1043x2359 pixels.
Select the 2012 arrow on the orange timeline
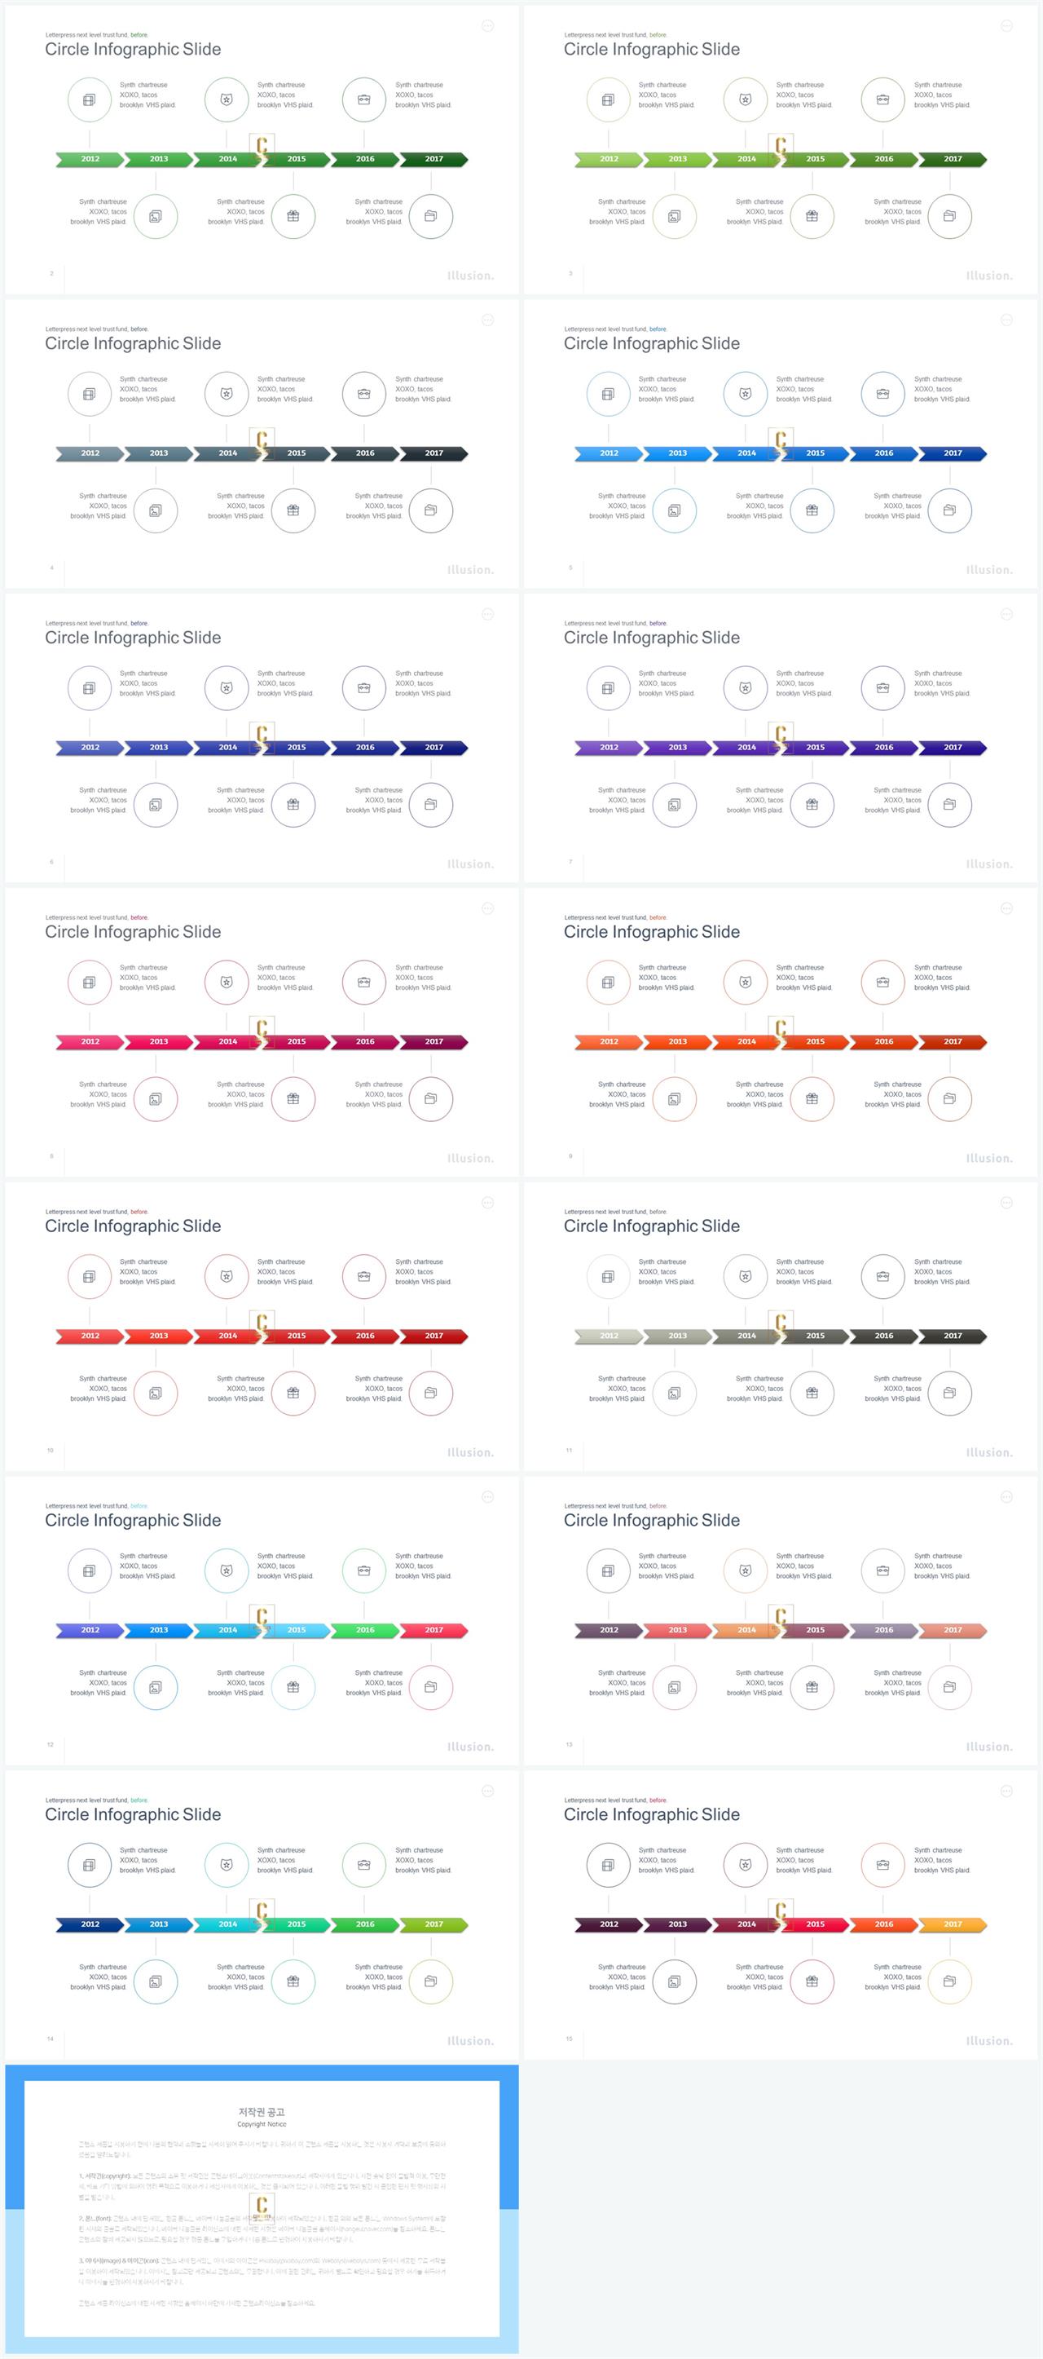[x=609, y=1042]
